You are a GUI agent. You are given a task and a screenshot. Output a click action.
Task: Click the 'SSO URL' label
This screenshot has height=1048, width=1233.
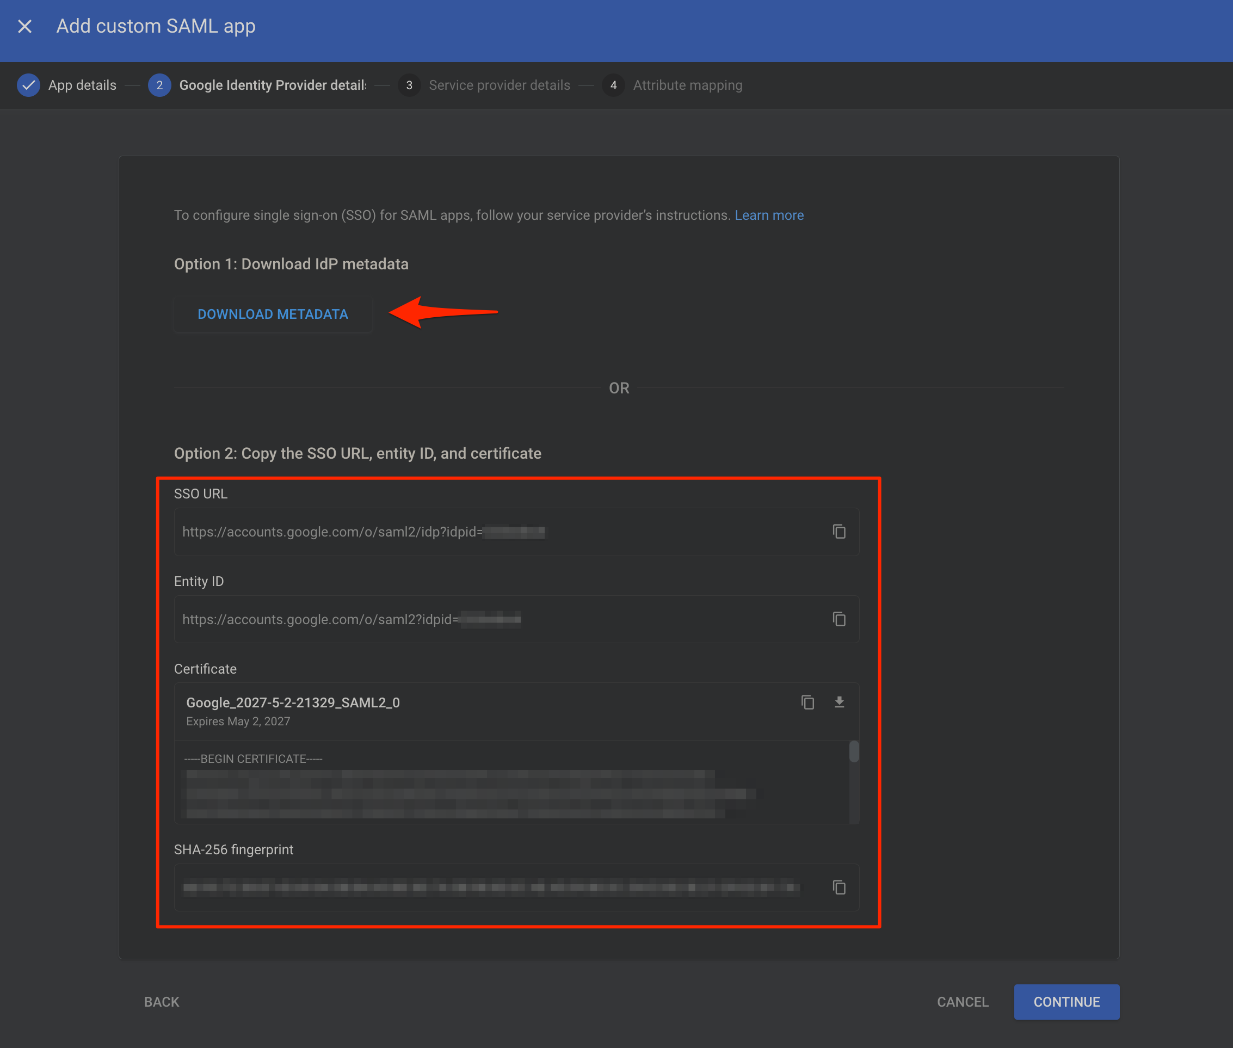[201, 494]
